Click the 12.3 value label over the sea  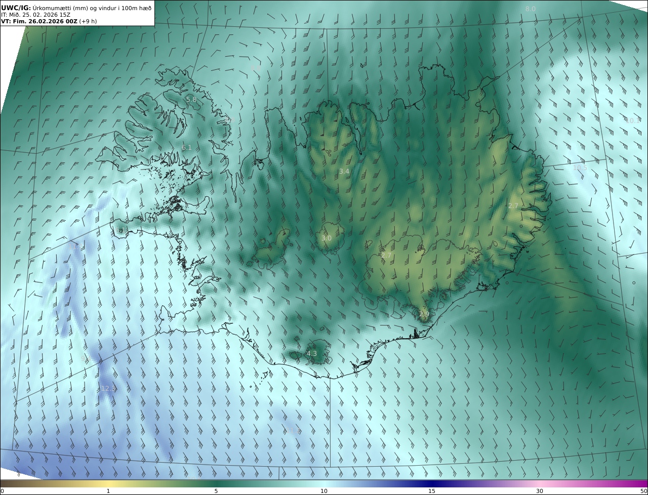pyautogui.click(x=108, y=389)
